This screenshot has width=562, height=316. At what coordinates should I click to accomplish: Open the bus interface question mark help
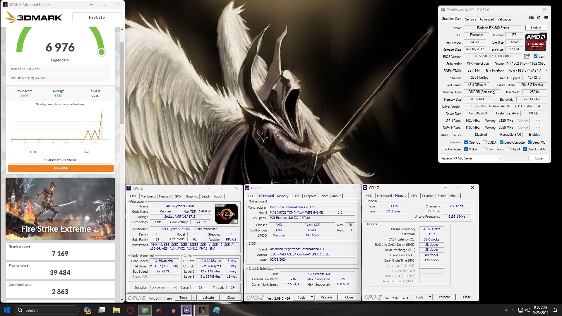[x=546, y=71]
